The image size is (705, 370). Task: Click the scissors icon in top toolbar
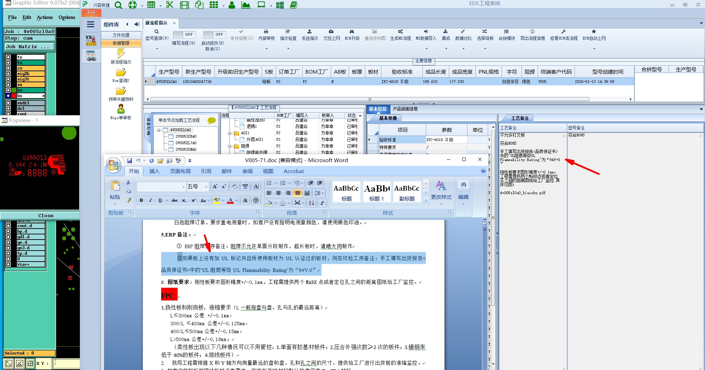[x=169, y=5]
